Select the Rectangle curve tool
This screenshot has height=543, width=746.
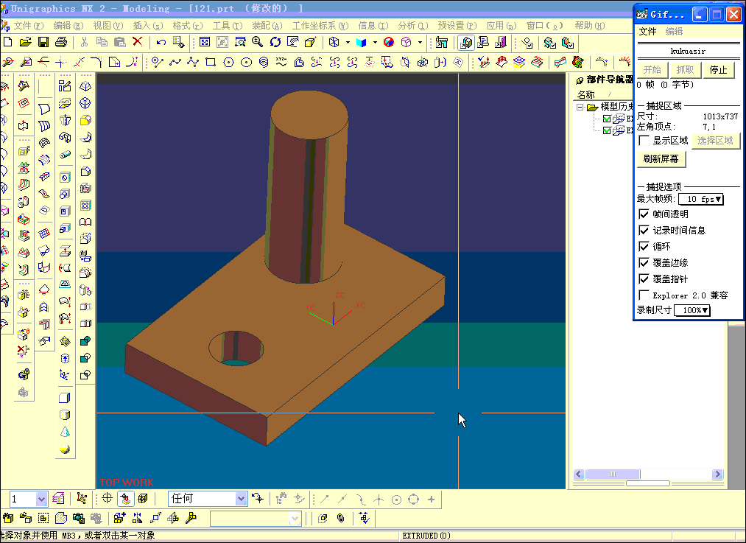pos(211,63)
